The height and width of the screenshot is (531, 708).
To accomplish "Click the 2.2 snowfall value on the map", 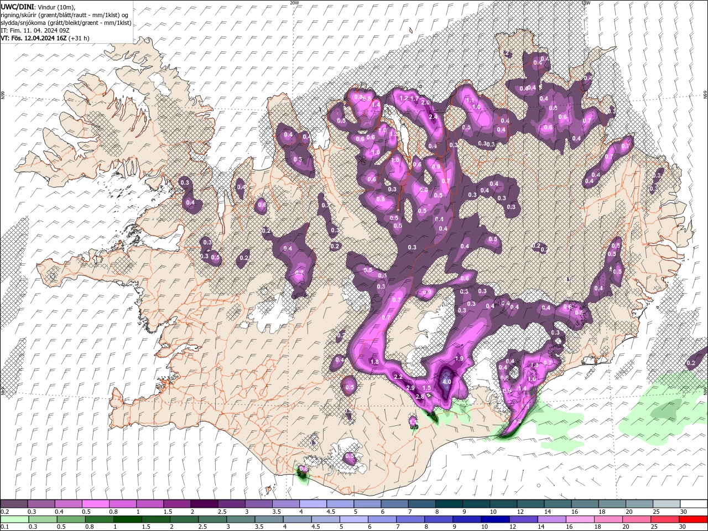I will (x=398, y=377).
